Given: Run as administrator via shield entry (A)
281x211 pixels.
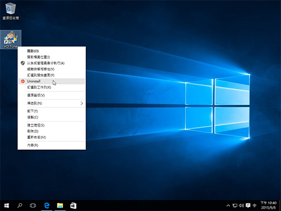Looking at the screenshot, I should 52,63.
